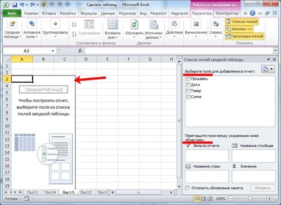Click the Вставить срез slicer icon
Image resolution: width=281 pixels, height=205 pixels.
[112, 25]
